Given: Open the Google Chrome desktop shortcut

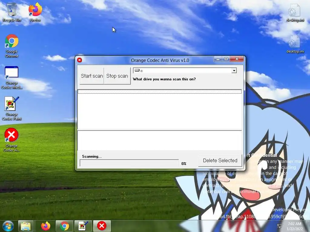Looking at the screenshot, I should (x=12, y=46).
